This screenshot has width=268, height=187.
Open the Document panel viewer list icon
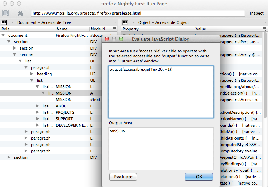(x=4, y=22)
